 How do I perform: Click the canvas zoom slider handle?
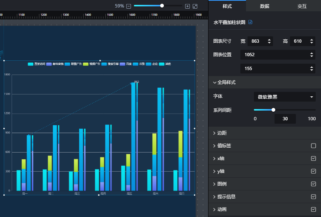click(x=162, y=6)
